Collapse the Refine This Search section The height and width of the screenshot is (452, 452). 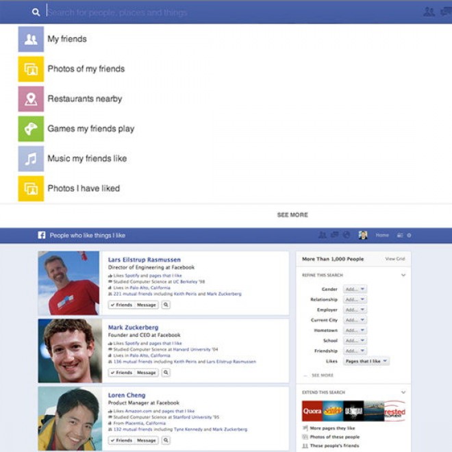pos(403,275)
